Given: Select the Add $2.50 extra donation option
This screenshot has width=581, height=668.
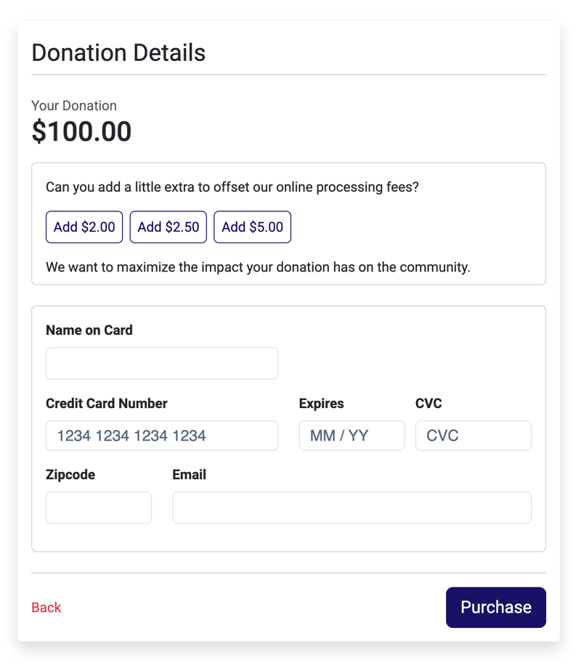Looking at the screenshot, I should click(x=168, y=227).
